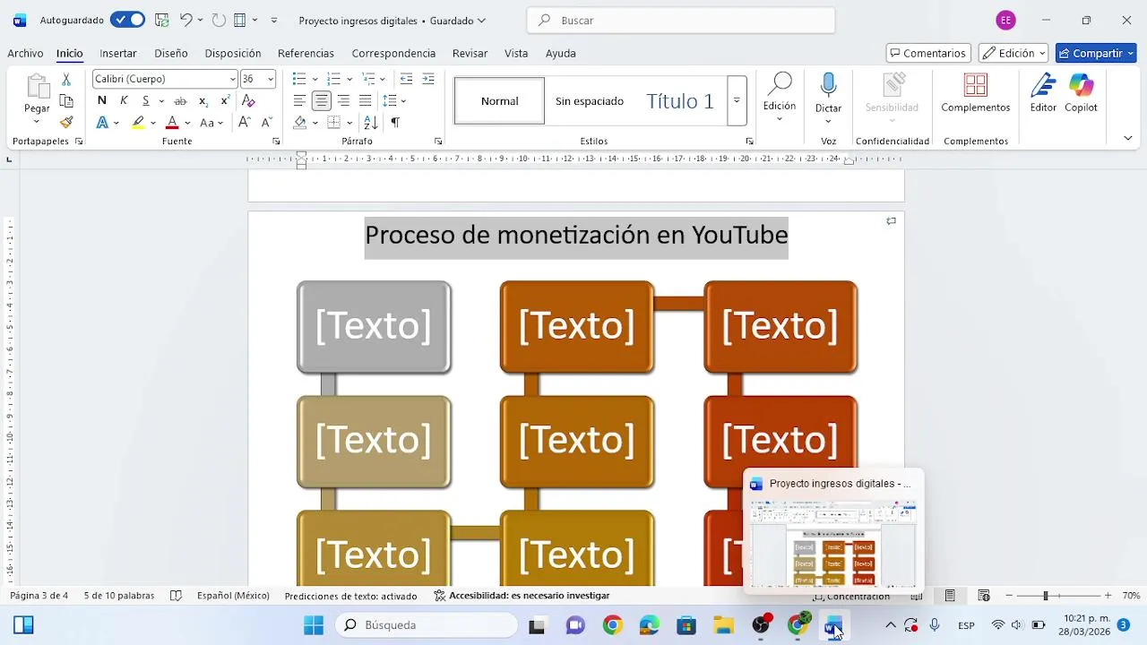Click the spelling check book icon in status bar
Viewport: 1147px width, 645px height.
(x=176, y=596)
